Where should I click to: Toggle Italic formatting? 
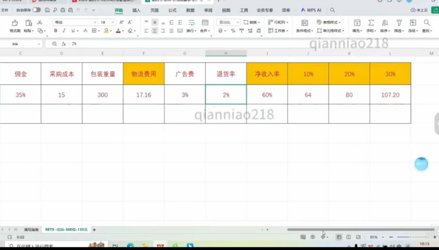click(x=64, y=31)
